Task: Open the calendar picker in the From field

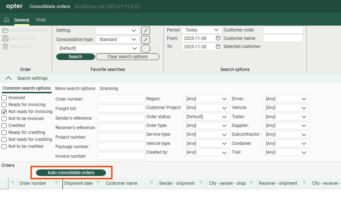Action: (x=218, y=38)
